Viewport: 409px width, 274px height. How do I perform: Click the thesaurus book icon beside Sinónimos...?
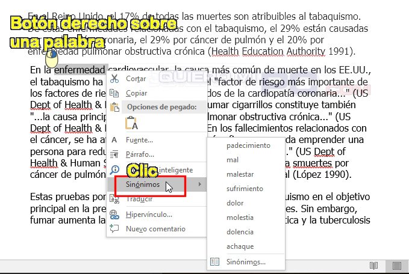click(214, 262)
